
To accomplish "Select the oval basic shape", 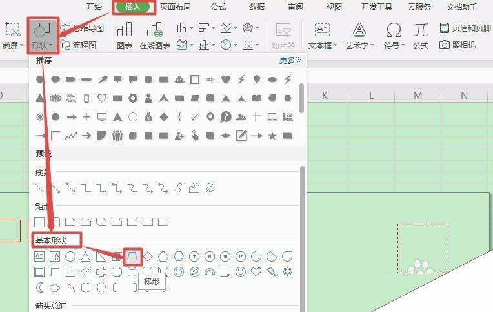I will pyautogui.click(x=70, y=256).
